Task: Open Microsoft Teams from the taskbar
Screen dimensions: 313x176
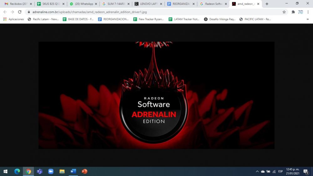Action: click(x=39, y=171)
